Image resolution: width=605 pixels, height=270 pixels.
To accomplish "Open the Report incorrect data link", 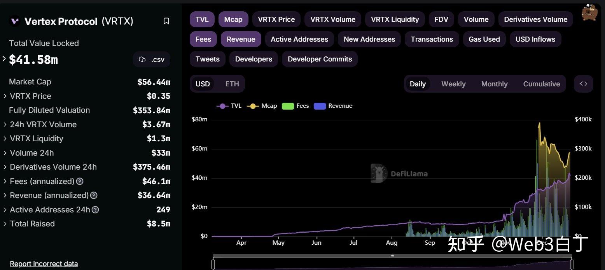I will [44, 264].
